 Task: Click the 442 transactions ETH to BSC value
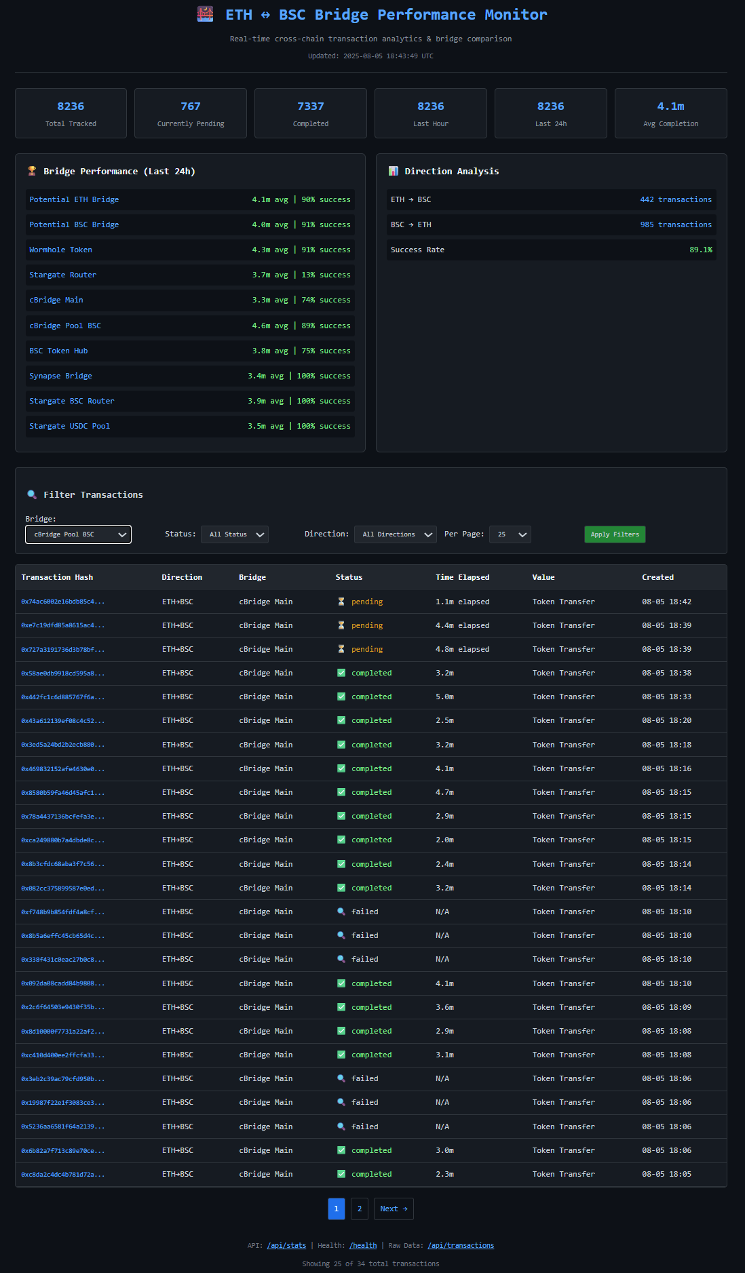tap(676, 199)
